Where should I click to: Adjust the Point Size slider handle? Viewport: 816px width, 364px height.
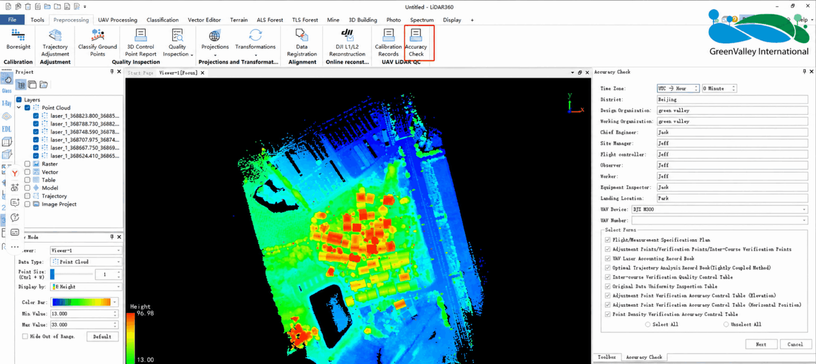[52, 274]
